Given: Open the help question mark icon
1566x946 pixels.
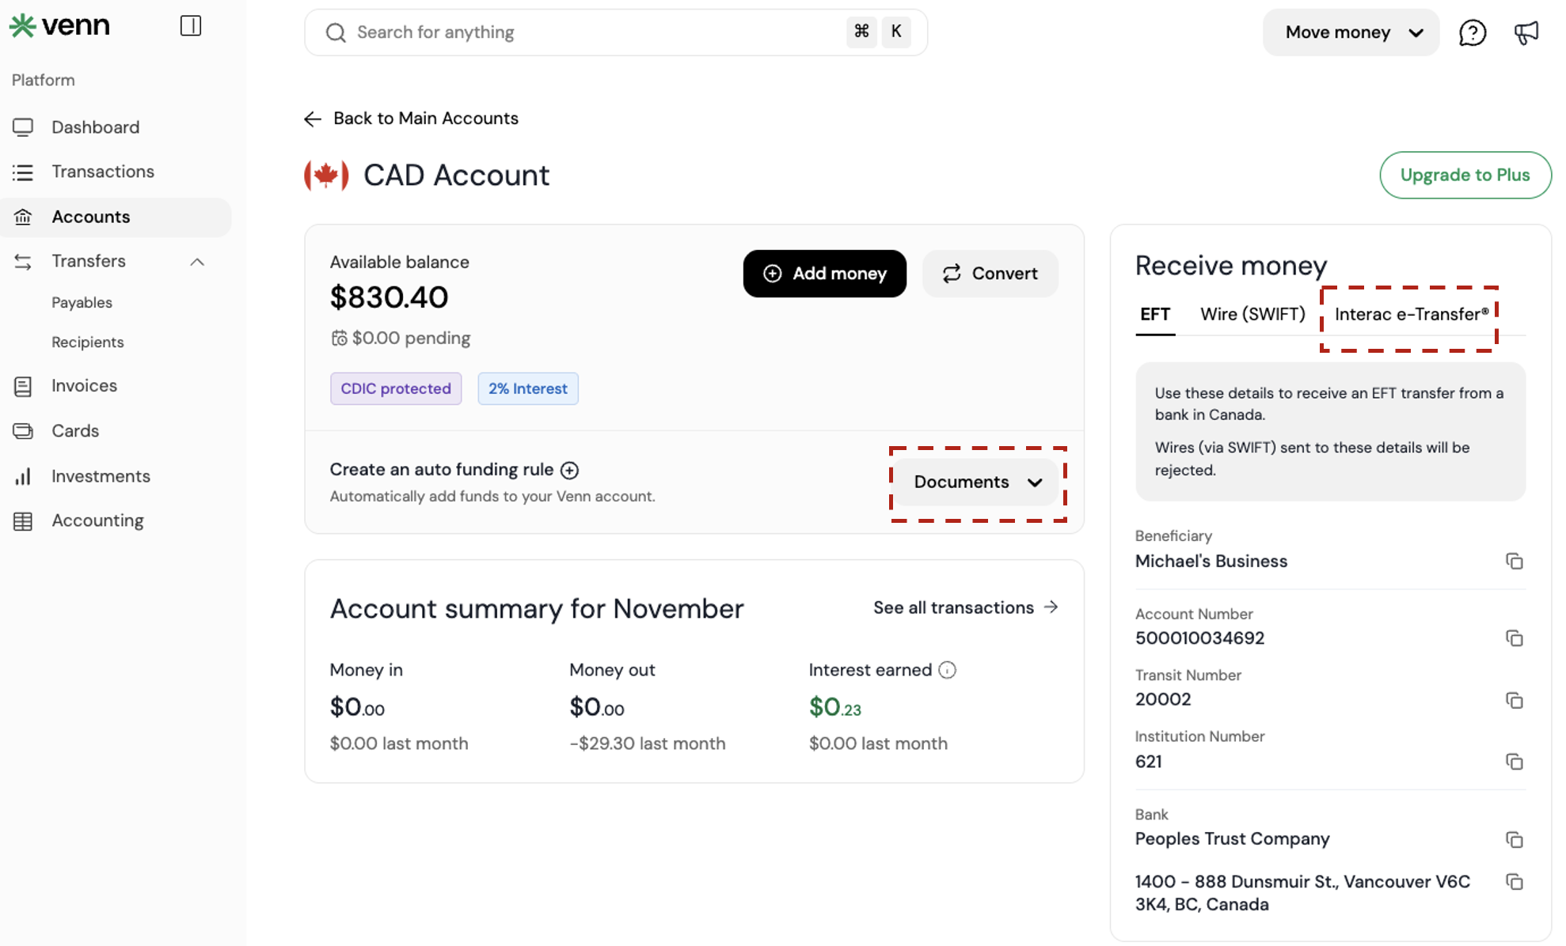Looking at the screenshot, I should (x=1472, y=32).
